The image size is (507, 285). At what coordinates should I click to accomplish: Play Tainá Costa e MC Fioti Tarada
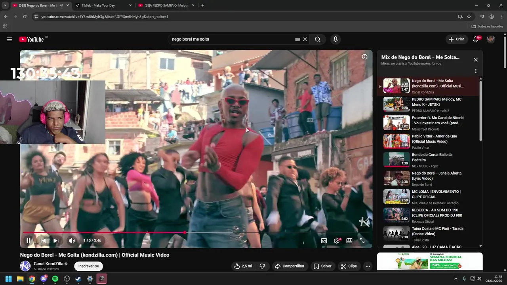coord(428,234)
